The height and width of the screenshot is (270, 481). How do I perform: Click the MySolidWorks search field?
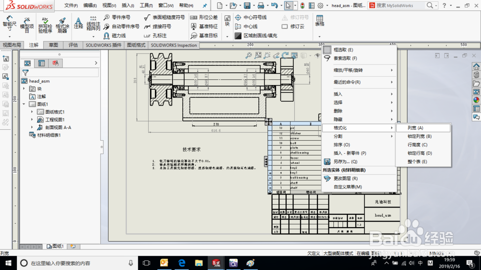click(400, 5)
